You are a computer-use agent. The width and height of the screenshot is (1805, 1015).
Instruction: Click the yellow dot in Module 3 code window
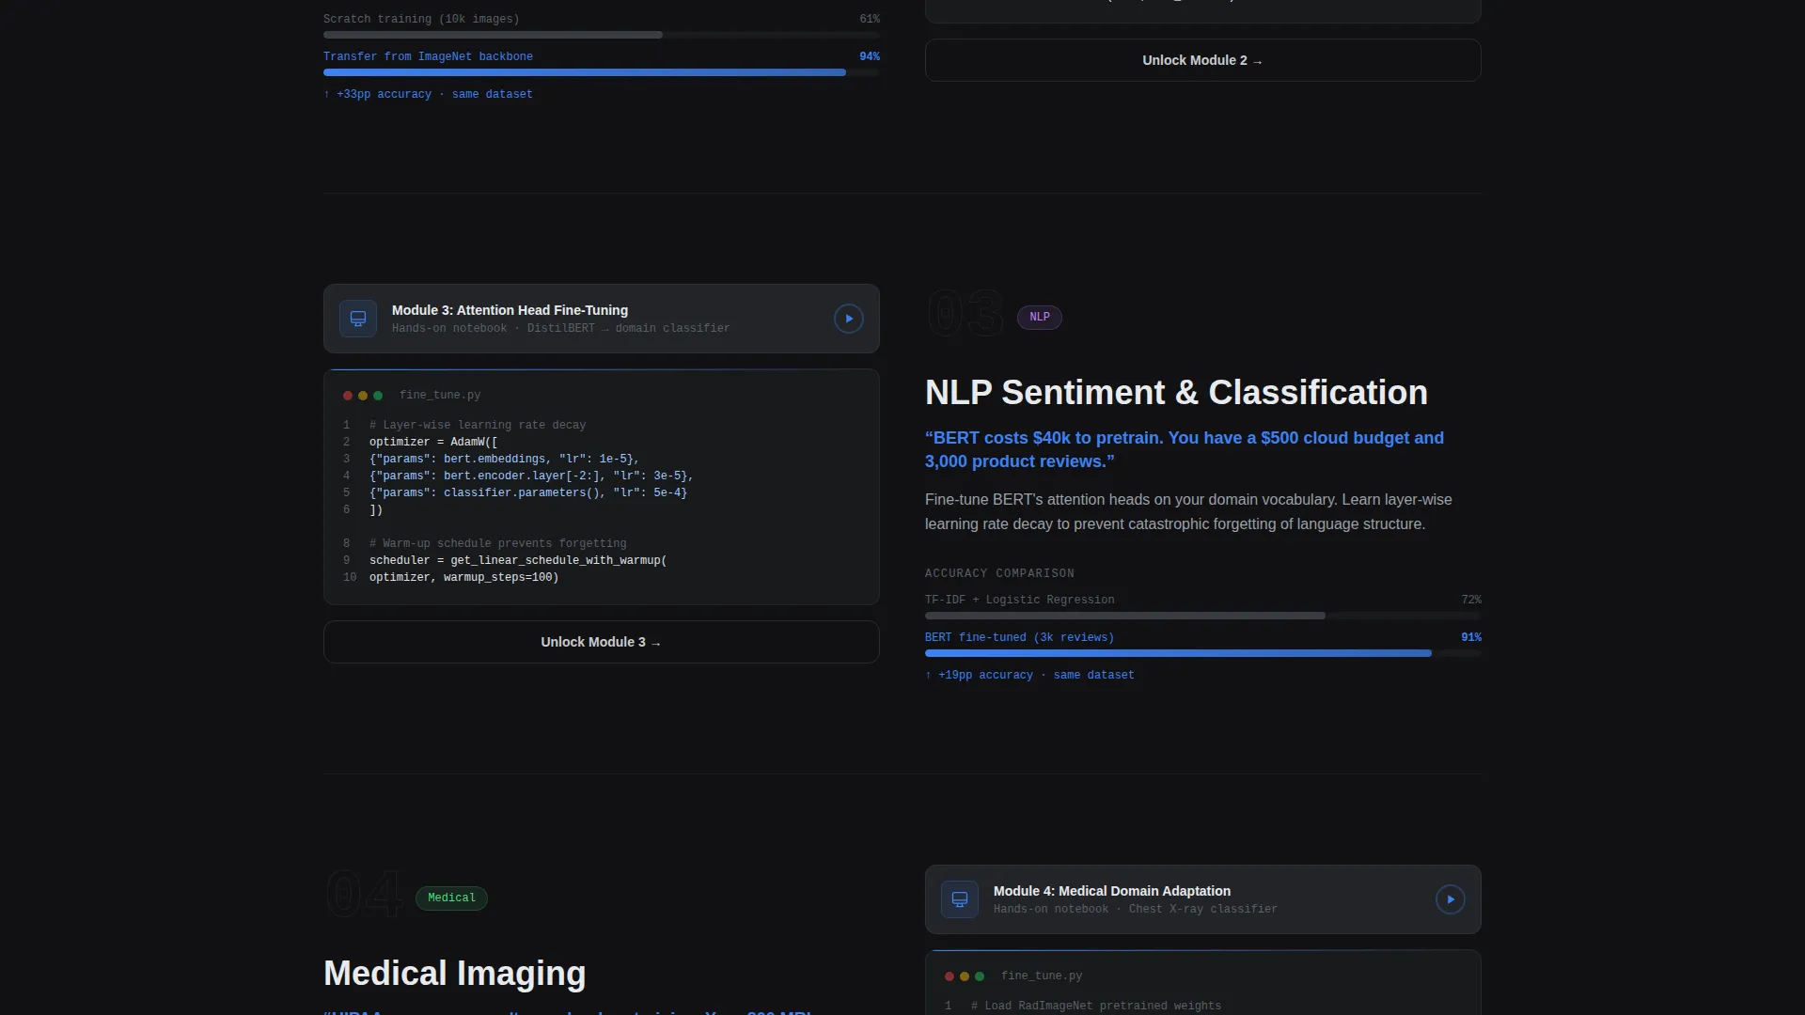pos(363,396)
